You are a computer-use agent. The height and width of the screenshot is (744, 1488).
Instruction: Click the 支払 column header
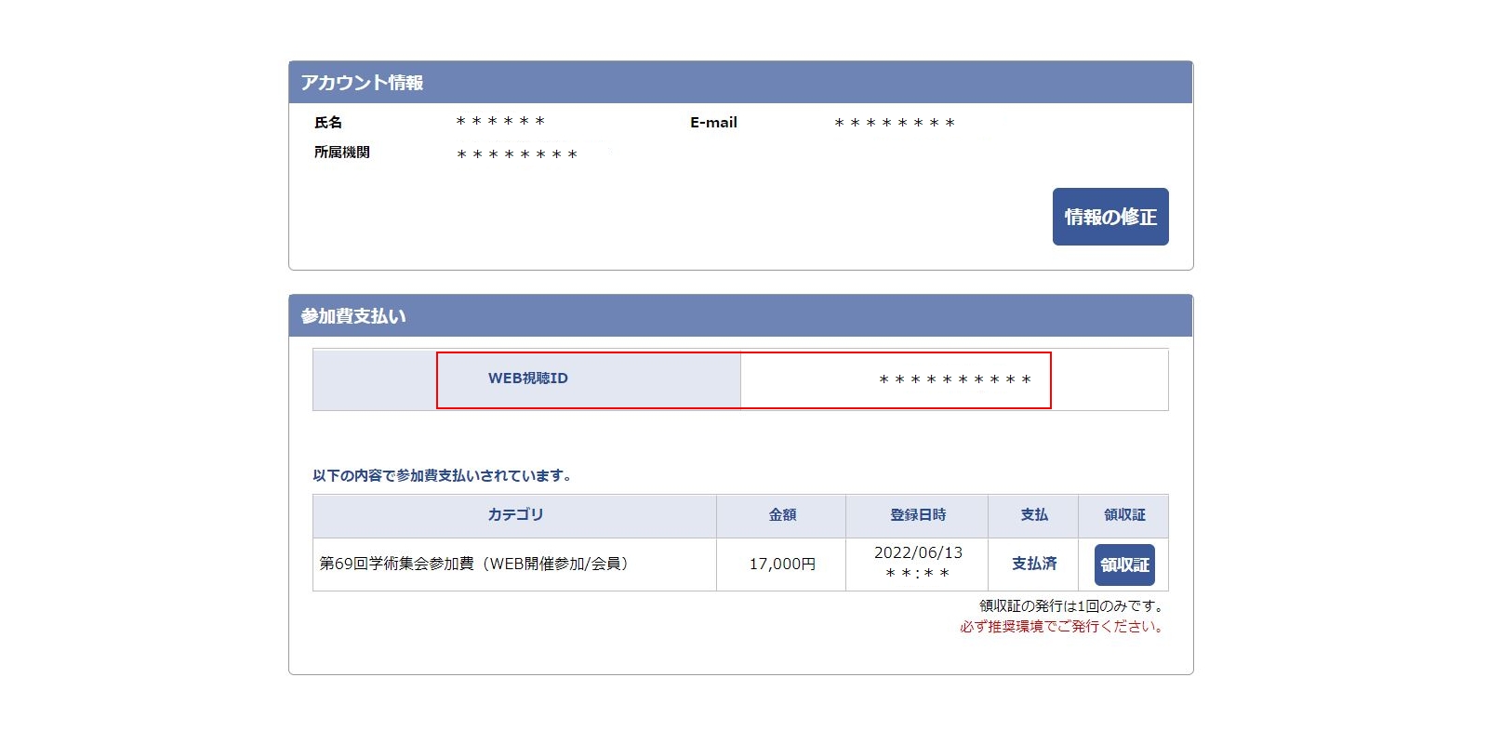(1033, 515)
